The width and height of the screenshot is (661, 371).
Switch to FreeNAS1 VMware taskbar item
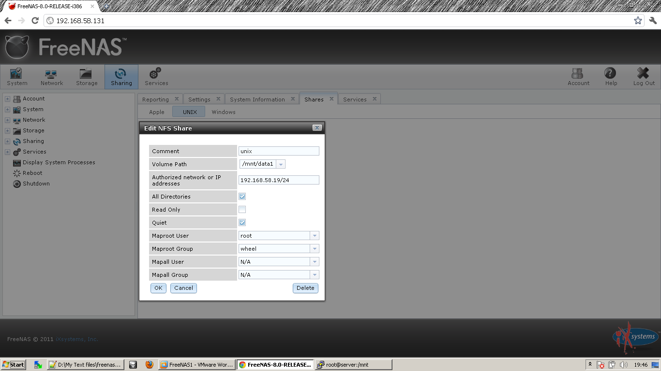(196, 365)
